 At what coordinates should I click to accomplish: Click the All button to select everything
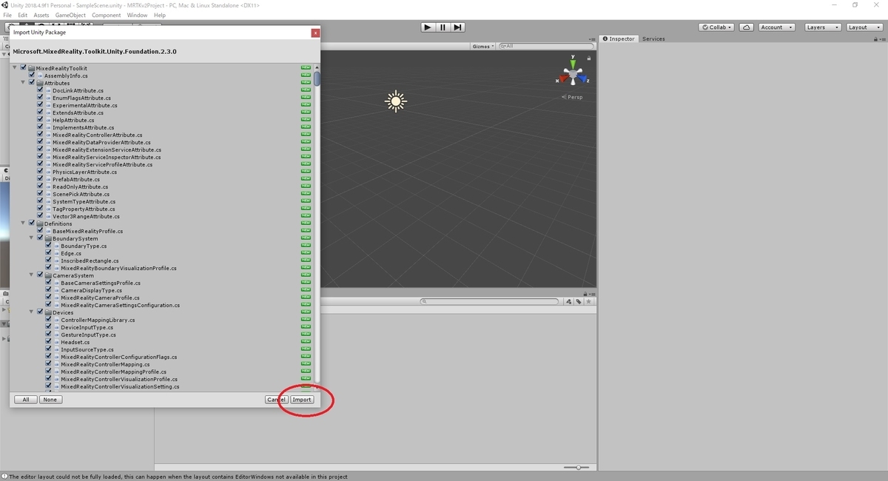(26, 400)
